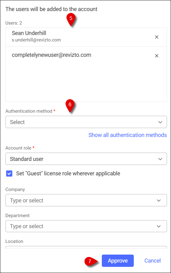
Task: Approve adding the users
Action: click(x=118, y=261)
